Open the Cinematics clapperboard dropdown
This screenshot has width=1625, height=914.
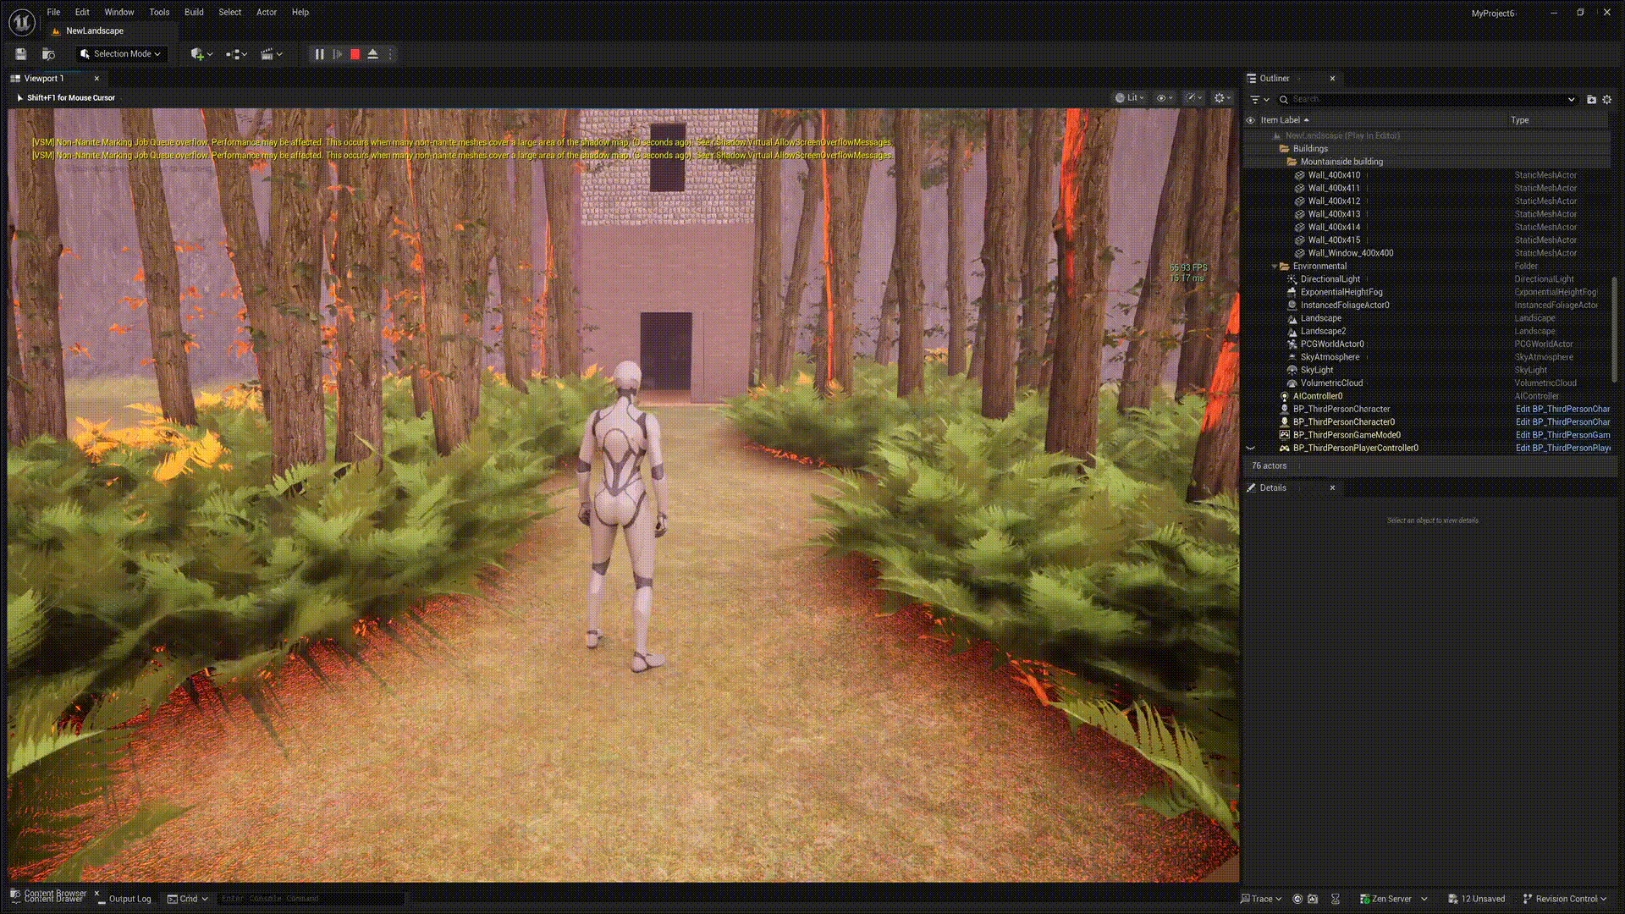click(x=272, y=54)
